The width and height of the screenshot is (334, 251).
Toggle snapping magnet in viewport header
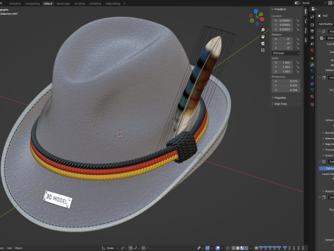coord(130,248)
